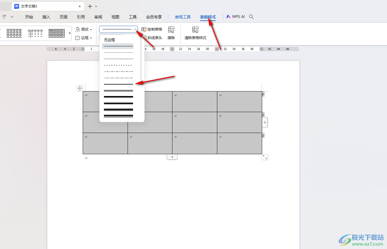Click the second cell in the bottom row

(150, 143)
